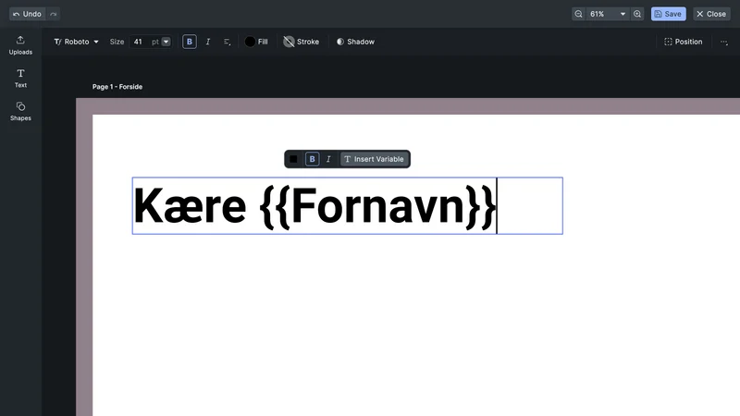Viewport: 740px width, 416px height.
Task: Toggle italic in the floating text toolbar
Action: pyautogui.click(x=328, y=159)
